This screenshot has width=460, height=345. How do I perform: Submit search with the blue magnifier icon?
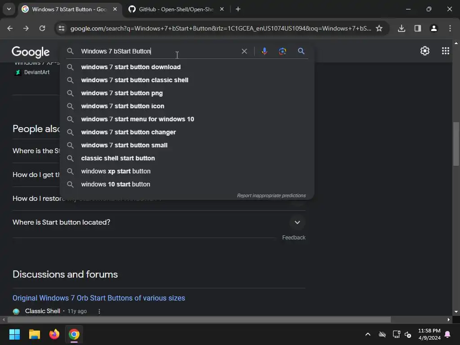pyautogui.click(x=301, y=51)
